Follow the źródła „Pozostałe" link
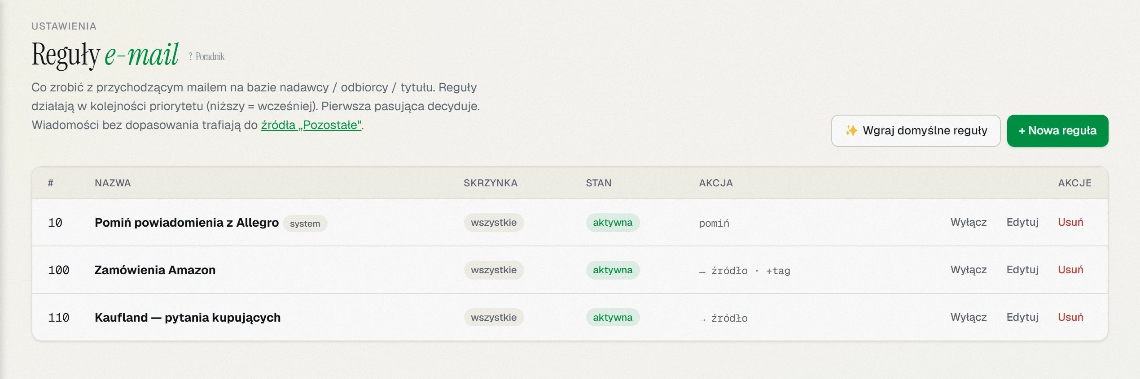Image resolution: width=1140 pixels, height=379 pixels. tap(311, 125)
